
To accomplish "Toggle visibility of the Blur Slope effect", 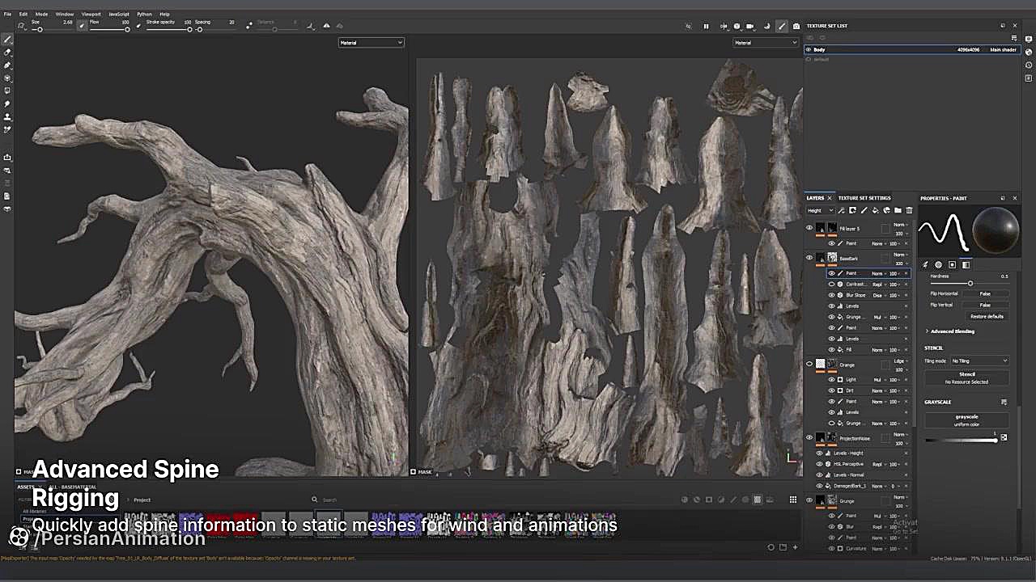I will [x=831, y=295].
